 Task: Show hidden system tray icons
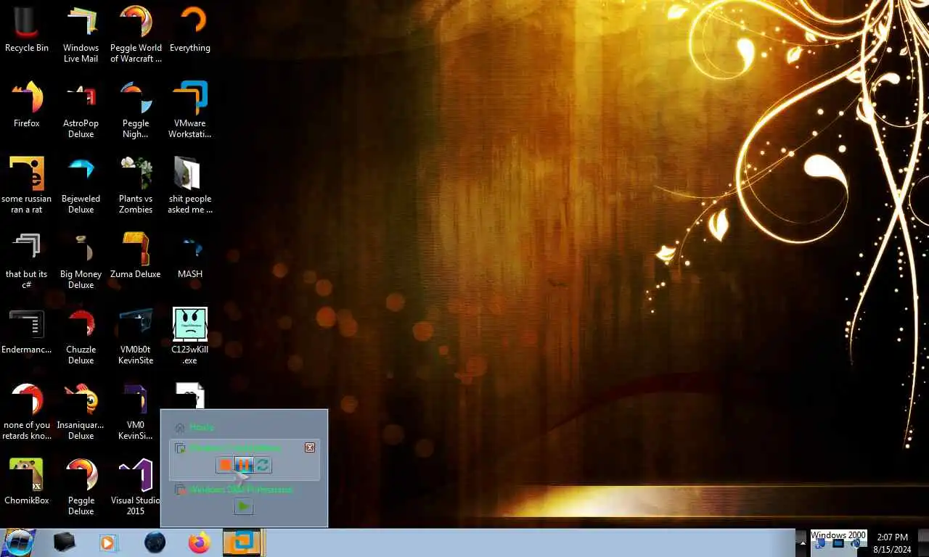[x=802, y=542]
